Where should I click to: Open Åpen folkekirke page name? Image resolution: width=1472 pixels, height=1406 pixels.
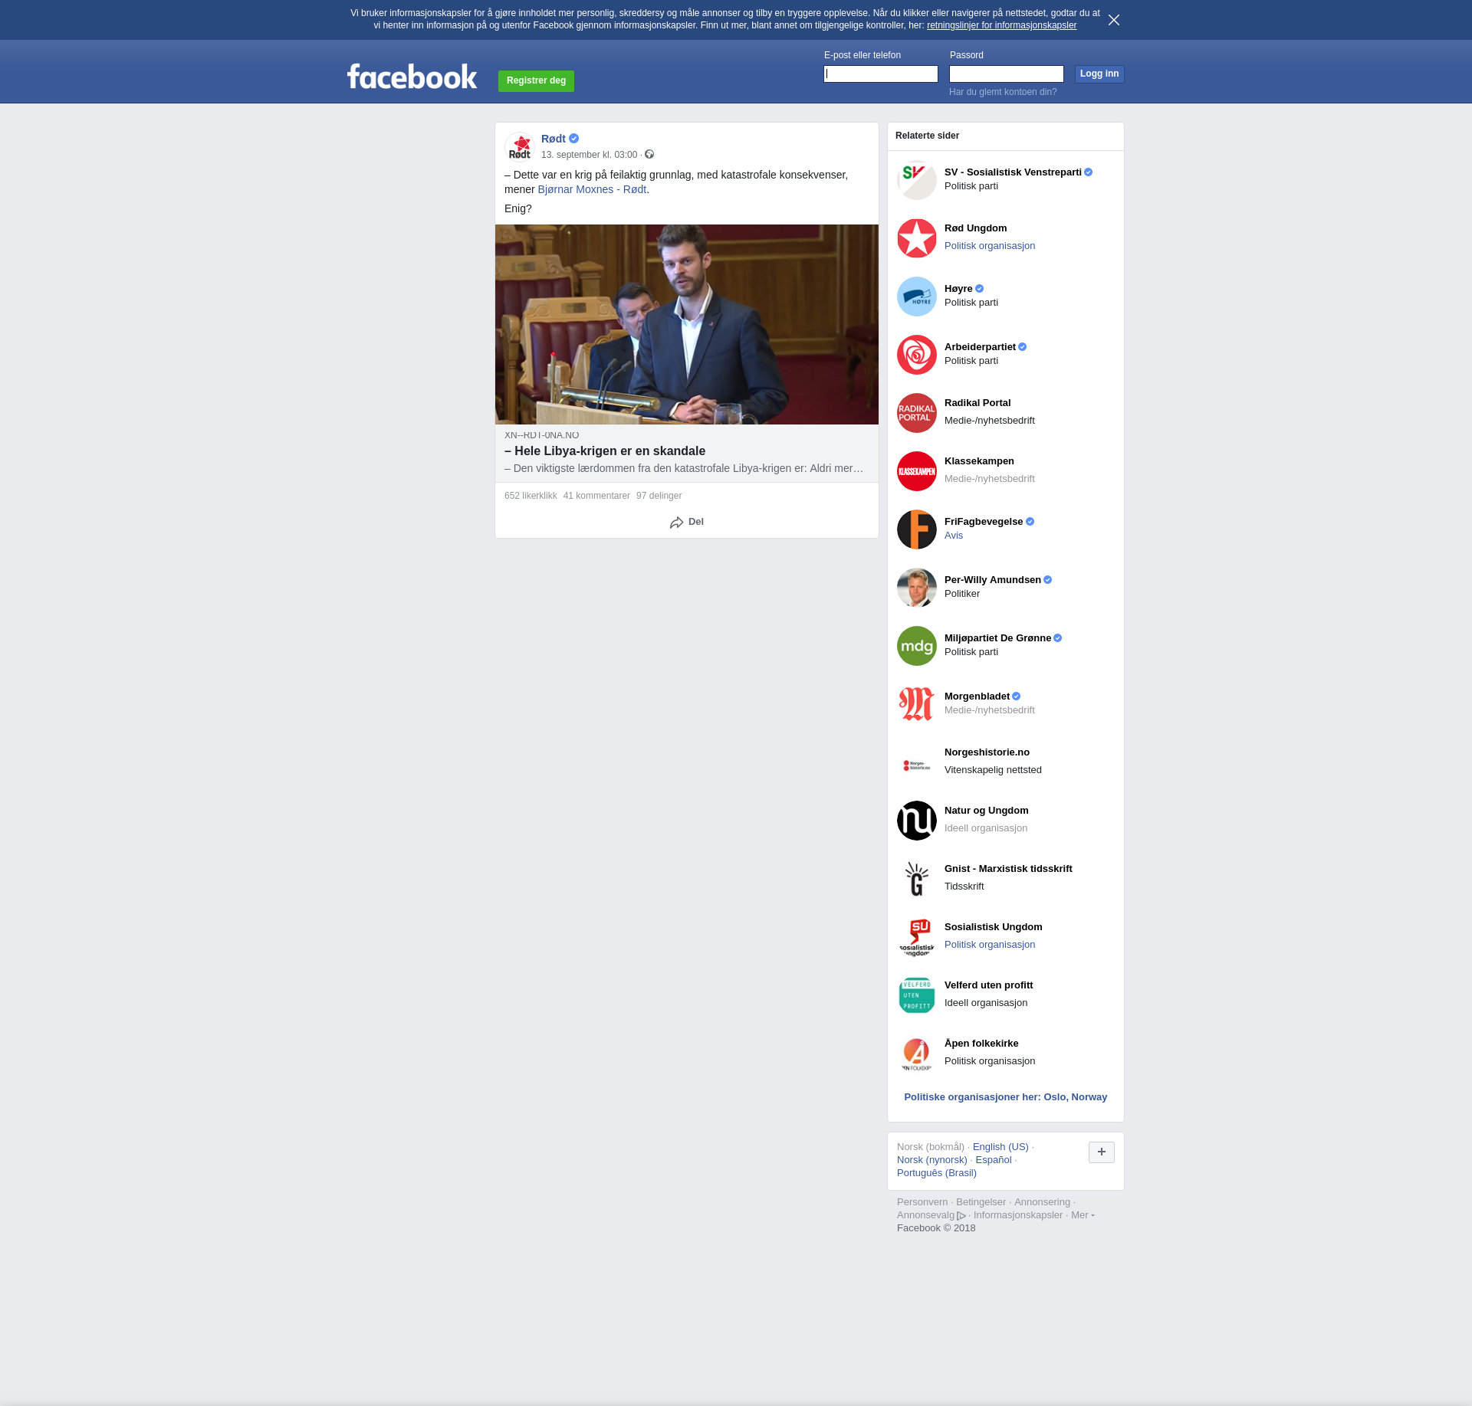tap(981, 1044)
